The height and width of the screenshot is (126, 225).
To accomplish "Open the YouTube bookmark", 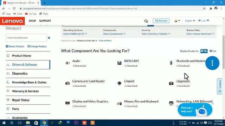I will 31,14.
